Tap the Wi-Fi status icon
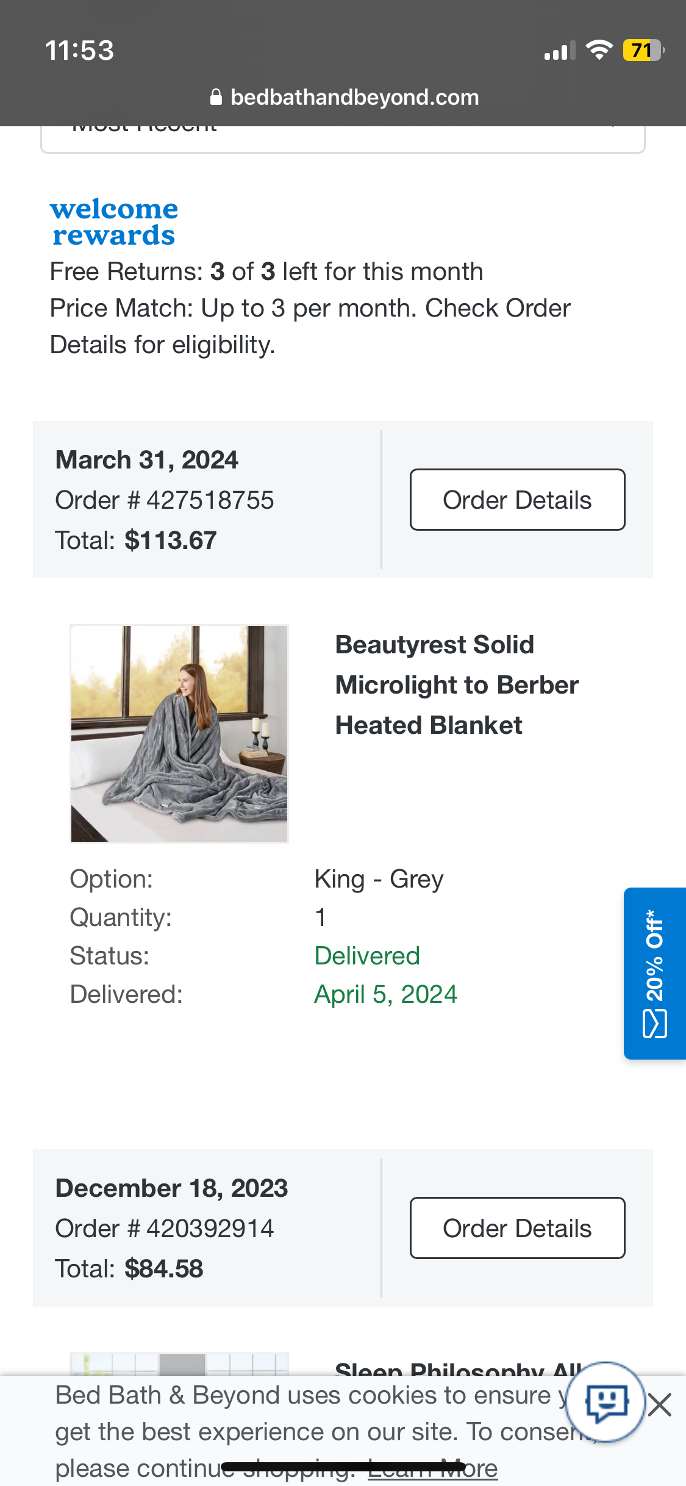This screenshot has width=686, height=1486. (x=599, y=49)
